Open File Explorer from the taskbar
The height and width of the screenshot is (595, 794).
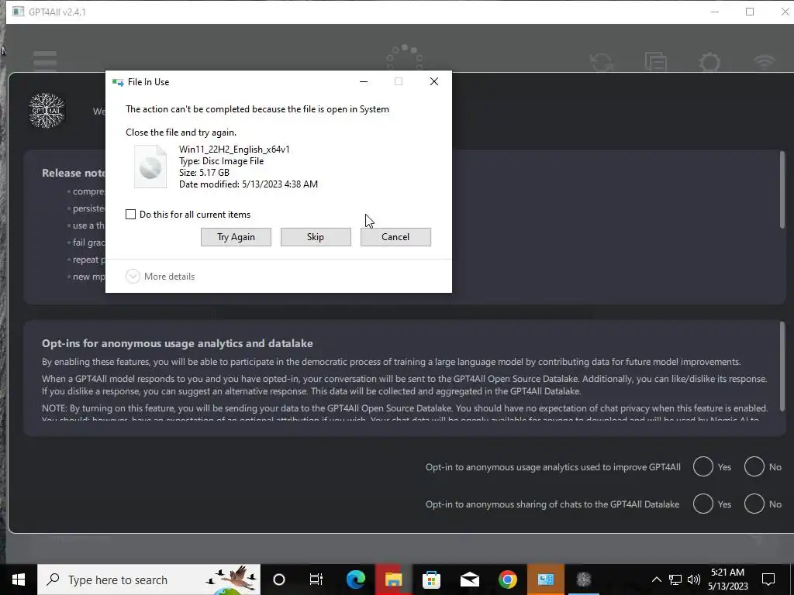pos(393,580)
